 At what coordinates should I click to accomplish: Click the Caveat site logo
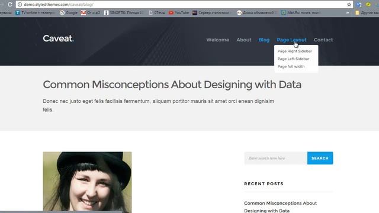58,38
